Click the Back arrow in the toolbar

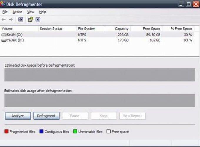tap(4, 20)
